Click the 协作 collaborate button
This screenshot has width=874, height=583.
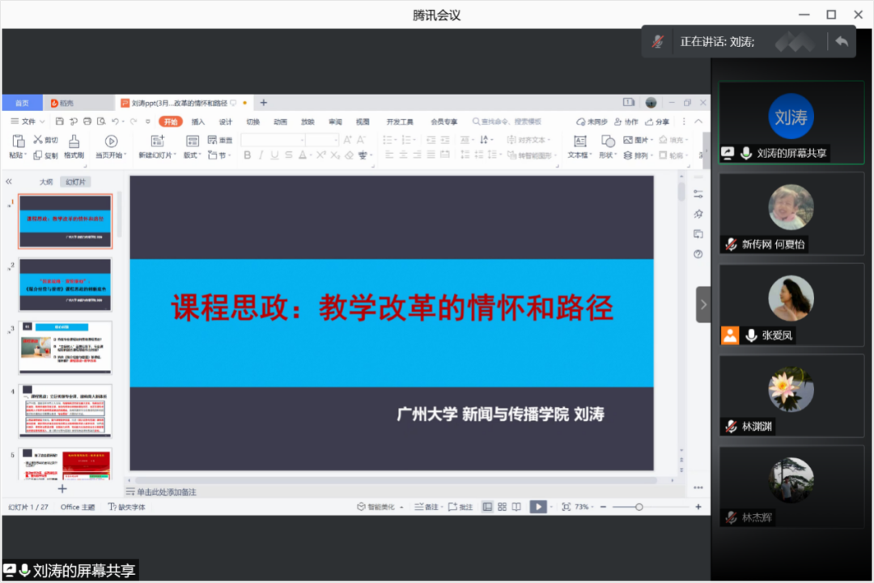click(626, 122)
